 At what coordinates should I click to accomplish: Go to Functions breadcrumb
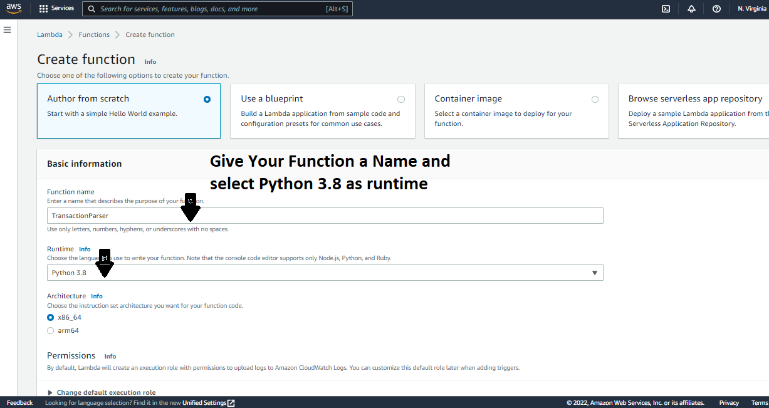pos(94,34)
